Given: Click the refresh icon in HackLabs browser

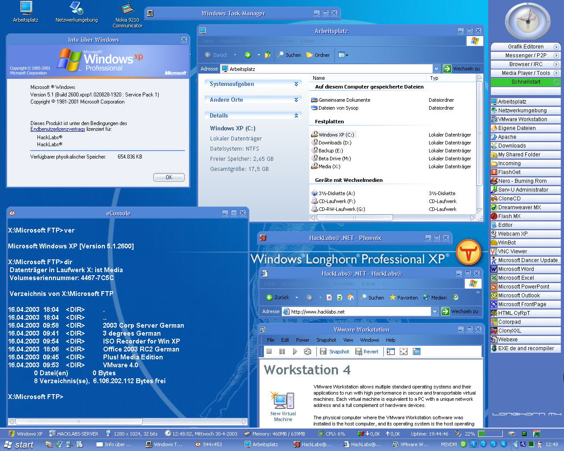Looking at the screenshot, I should pyautogui.click(x=340, y=298).
